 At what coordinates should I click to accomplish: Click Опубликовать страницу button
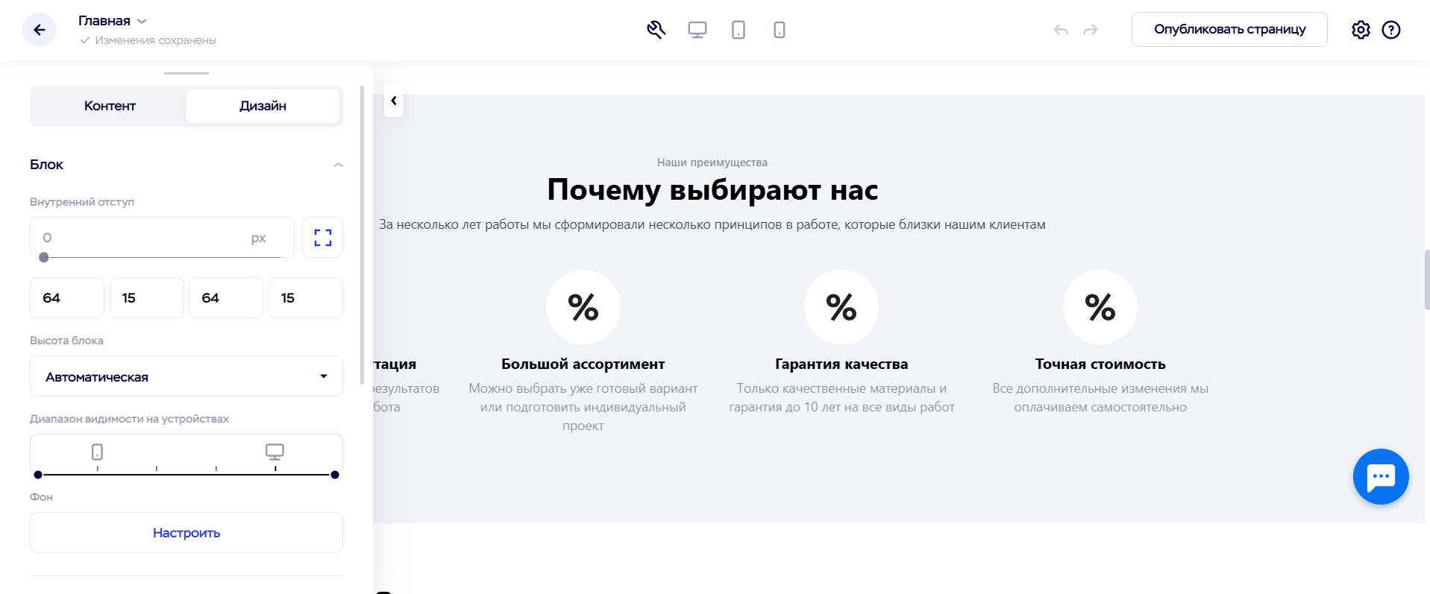(1229, 29)
